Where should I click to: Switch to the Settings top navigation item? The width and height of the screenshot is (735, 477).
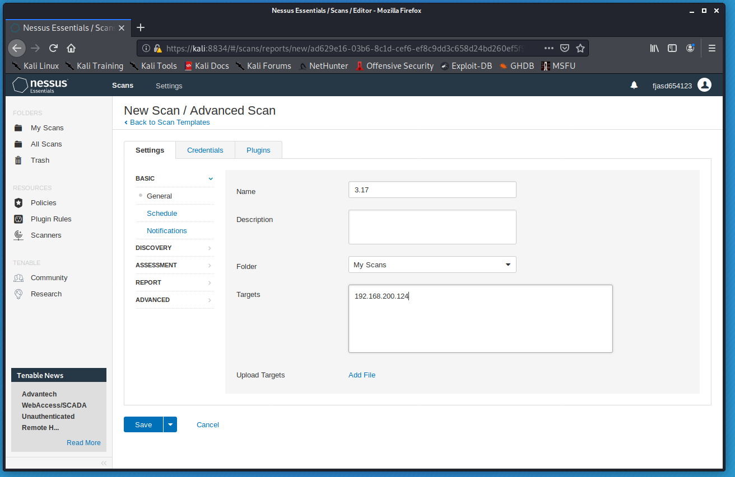point(169,86)
